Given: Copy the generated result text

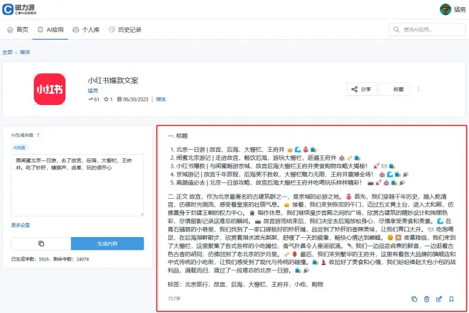Looking at the screenshot, I should [414, 300].
